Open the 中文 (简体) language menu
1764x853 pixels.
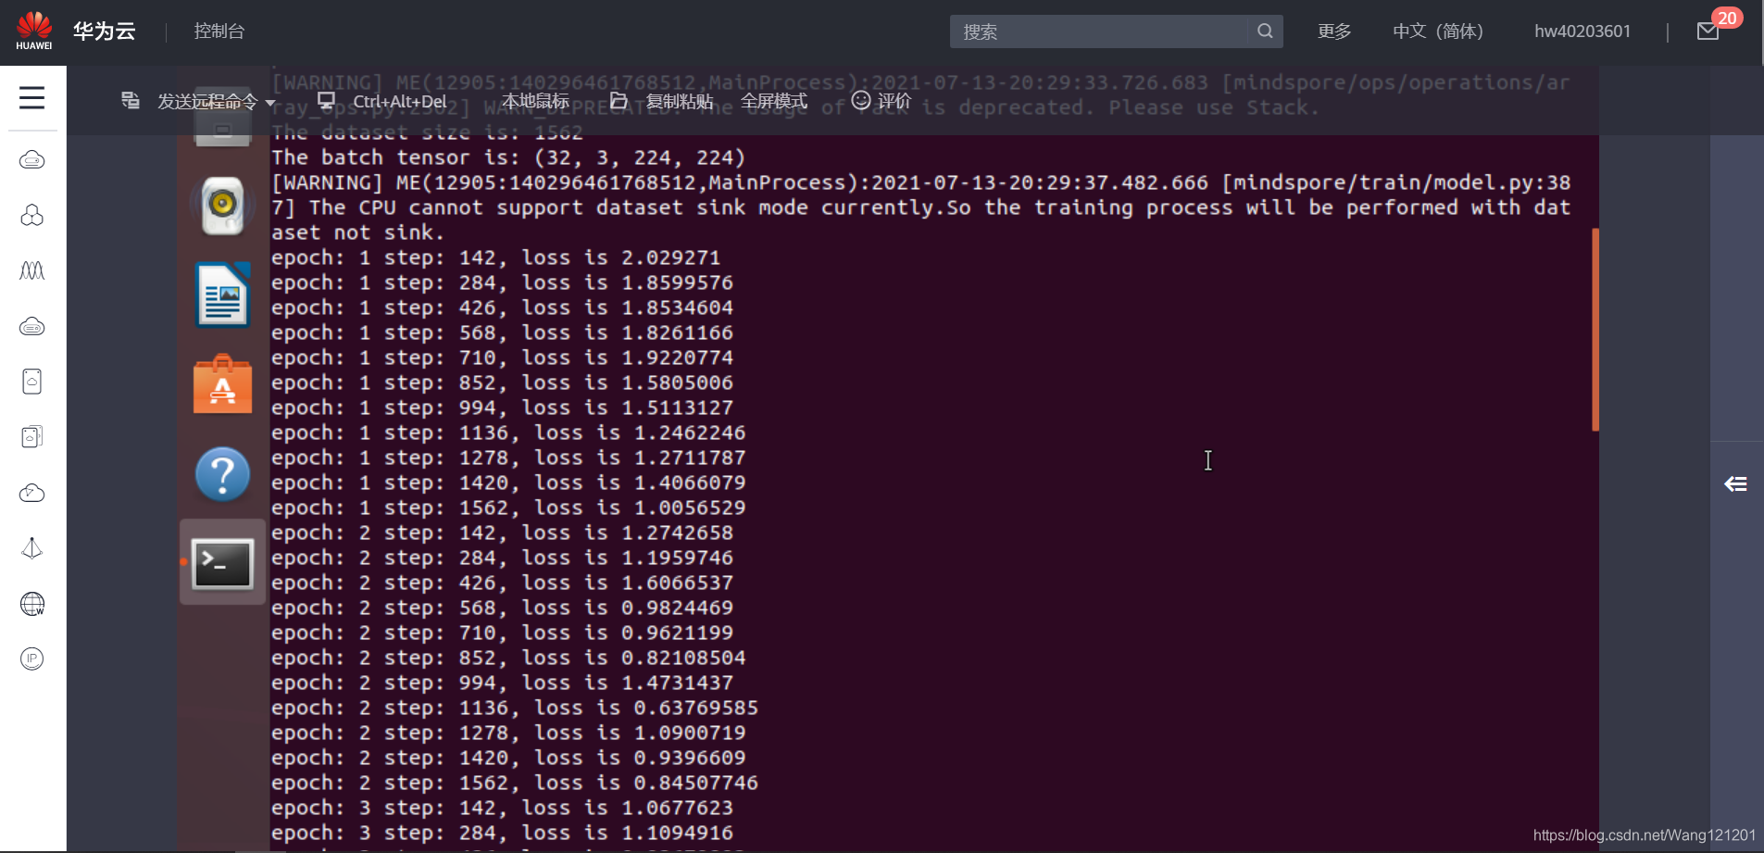[1438, 31]
